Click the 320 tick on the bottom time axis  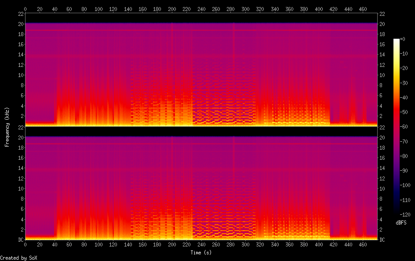[260, 244]
